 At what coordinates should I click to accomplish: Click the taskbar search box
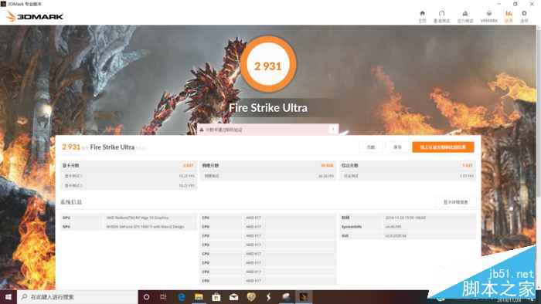(x=77, y=297)
